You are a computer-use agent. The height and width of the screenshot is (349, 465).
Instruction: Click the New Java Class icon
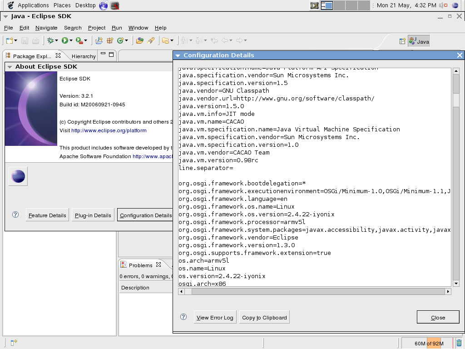[x=121, y=40]
